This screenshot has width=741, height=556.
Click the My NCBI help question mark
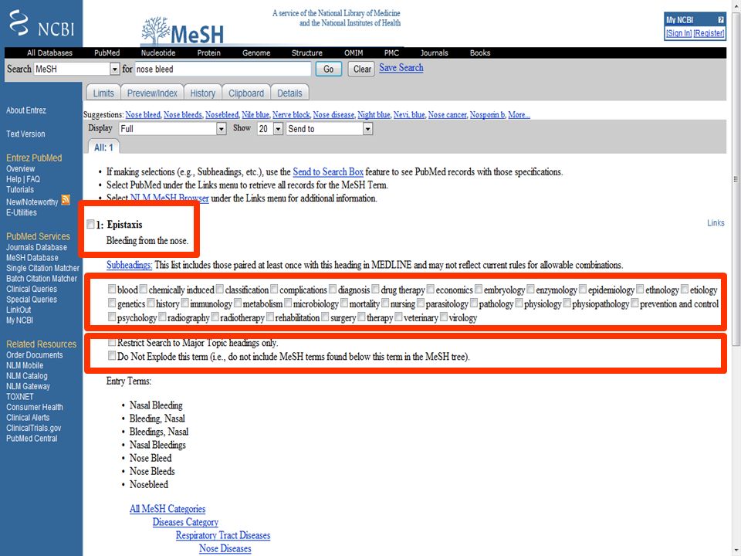coord(720,20)
